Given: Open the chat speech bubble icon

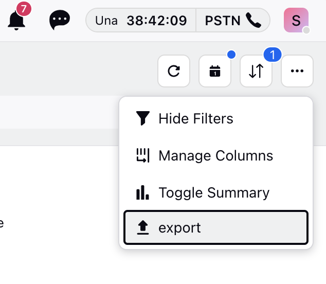Looking at the screenshot, I should coord(60,20).
